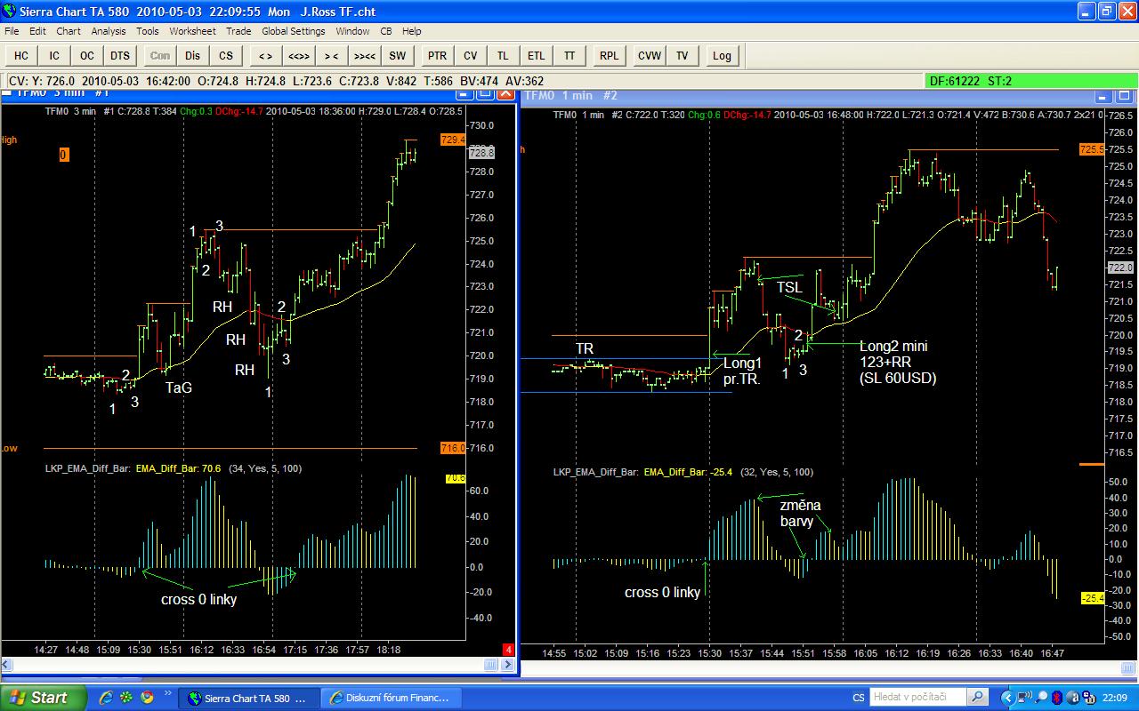Click the 'TR' annotation on the 1 min chart

click(585, 348)
